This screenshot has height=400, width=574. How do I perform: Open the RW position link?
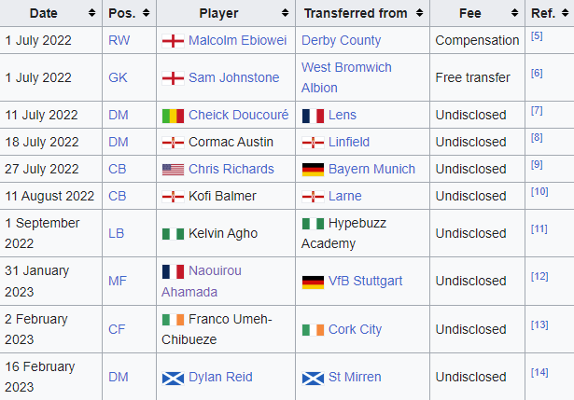click(119, 40)
